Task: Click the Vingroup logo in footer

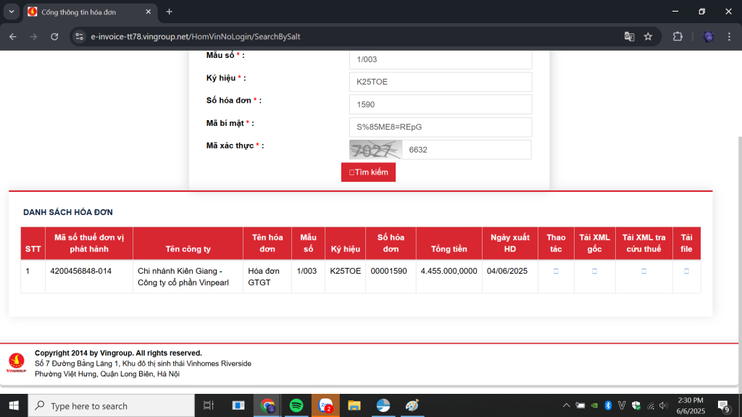Action: 16,363
